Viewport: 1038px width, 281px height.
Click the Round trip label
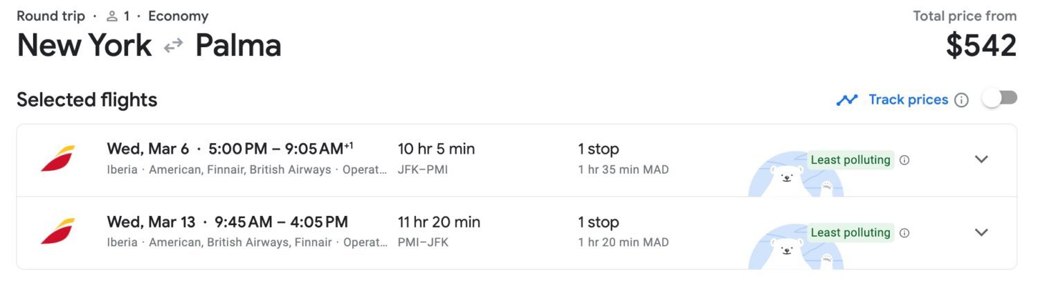tap(51, 16)
